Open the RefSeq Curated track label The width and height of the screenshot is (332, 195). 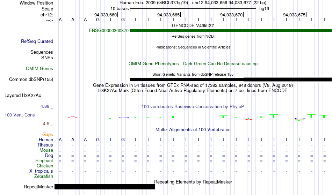pos(37,42)
